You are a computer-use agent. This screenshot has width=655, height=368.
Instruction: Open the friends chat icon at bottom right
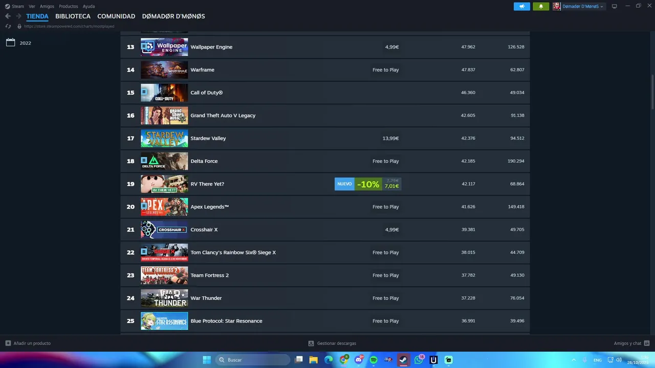(x=647, y=343)
